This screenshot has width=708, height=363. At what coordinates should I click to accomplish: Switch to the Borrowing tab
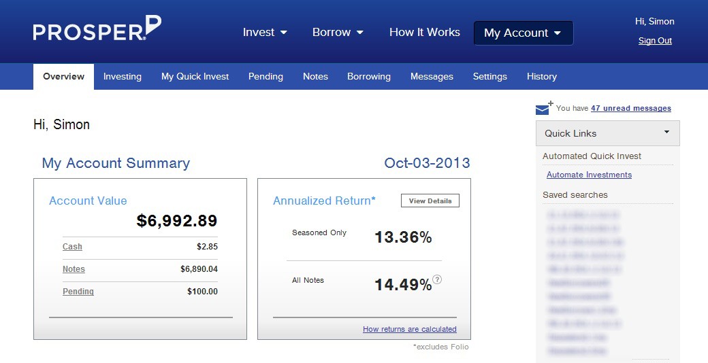369,77
